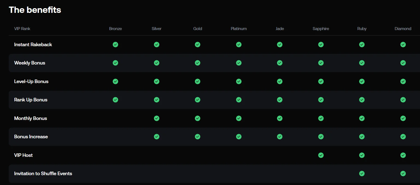Image resolution: width=420 pixels, height=185 pixels.
Task: Click the Rank Up Bonus checkmark under Jade
Action: [x=280, y=100]
